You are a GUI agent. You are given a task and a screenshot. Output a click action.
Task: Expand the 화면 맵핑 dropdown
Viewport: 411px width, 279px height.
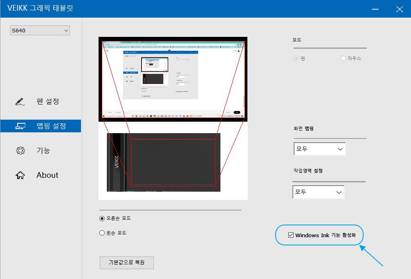pyautogui.click(x=319, y=149)
